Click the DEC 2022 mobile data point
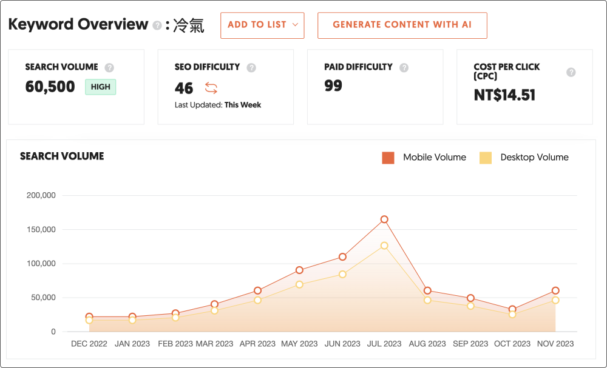The height and width of the screenshot is (368, 607). point(89,316)
